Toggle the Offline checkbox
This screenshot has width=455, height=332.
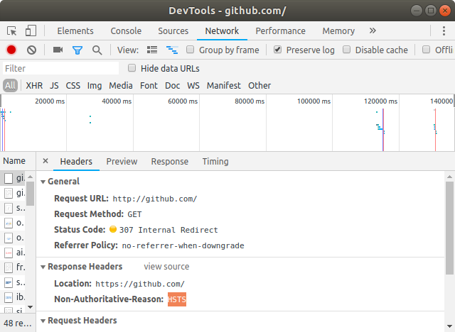(426, 50)
